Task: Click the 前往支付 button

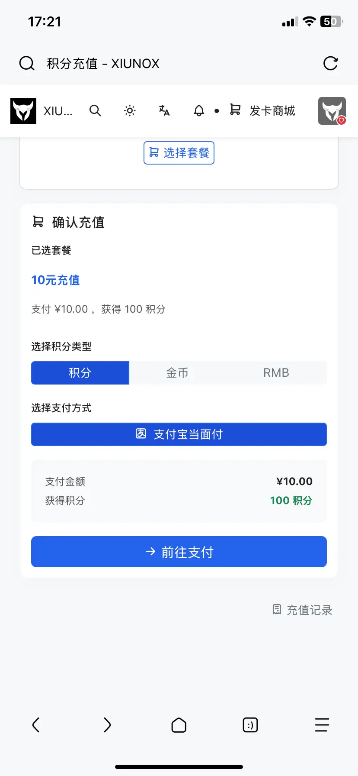Action: click(x=179, y=552)
